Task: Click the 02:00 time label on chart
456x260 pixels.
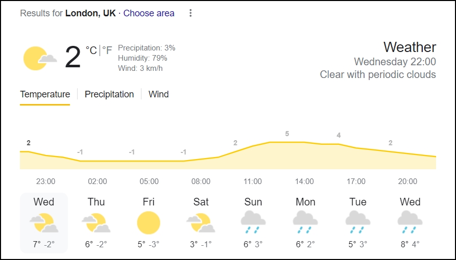Action: pyautogui.click(x=98, y=181)
